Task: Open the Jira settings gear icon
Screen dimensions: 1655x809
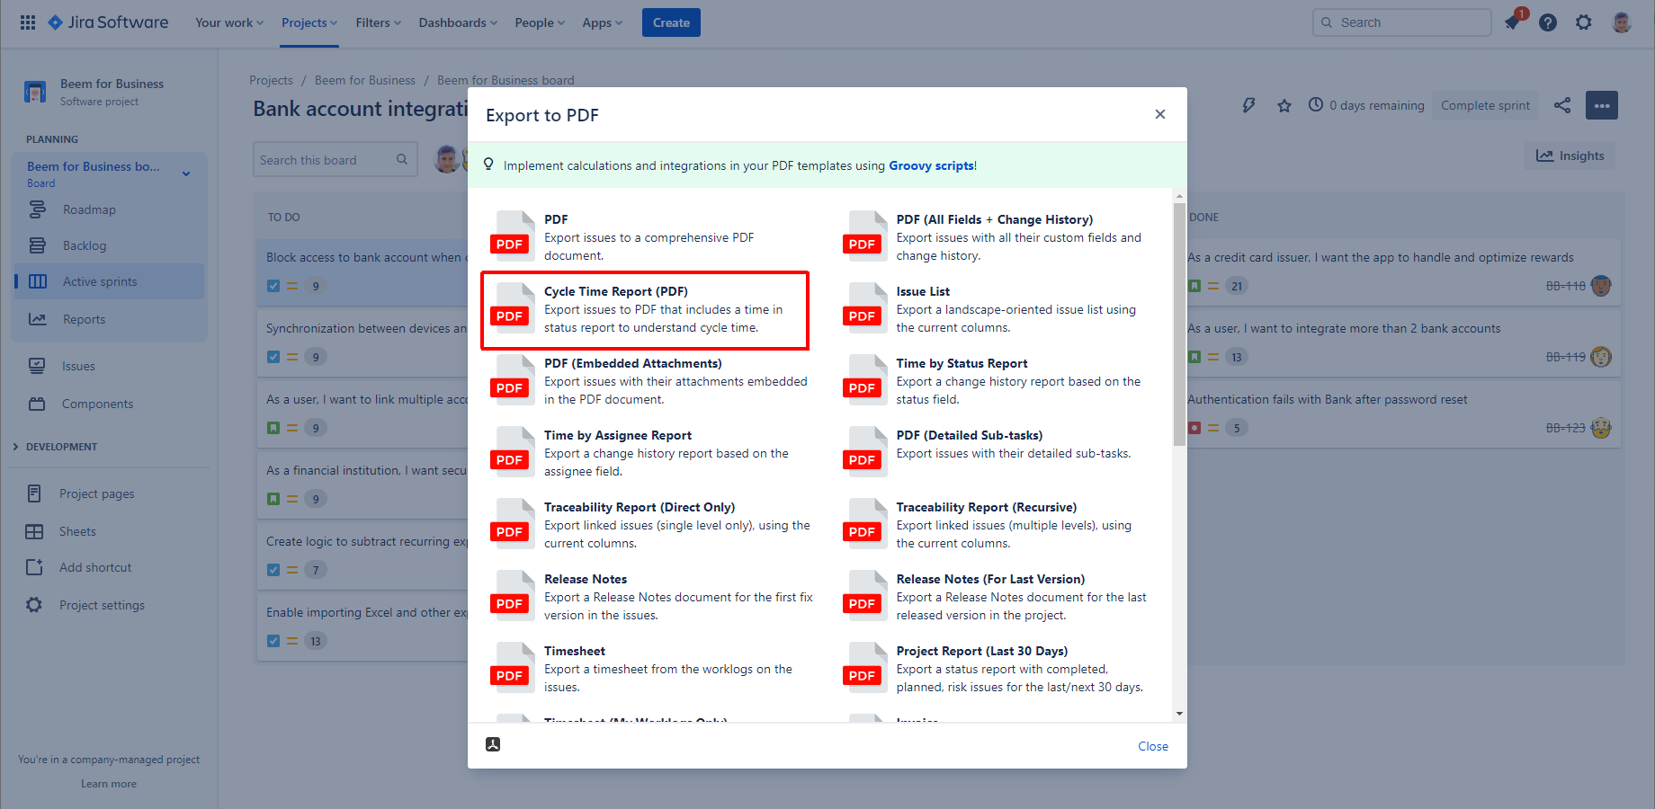Action: 1583,22
